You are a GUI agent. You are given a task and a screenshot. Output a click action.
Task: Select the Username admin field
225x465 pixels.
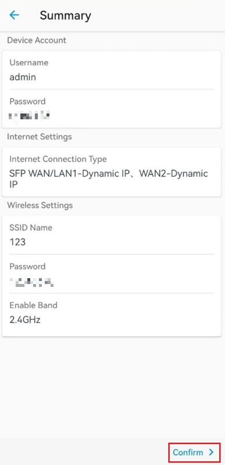tap(112, 70)
